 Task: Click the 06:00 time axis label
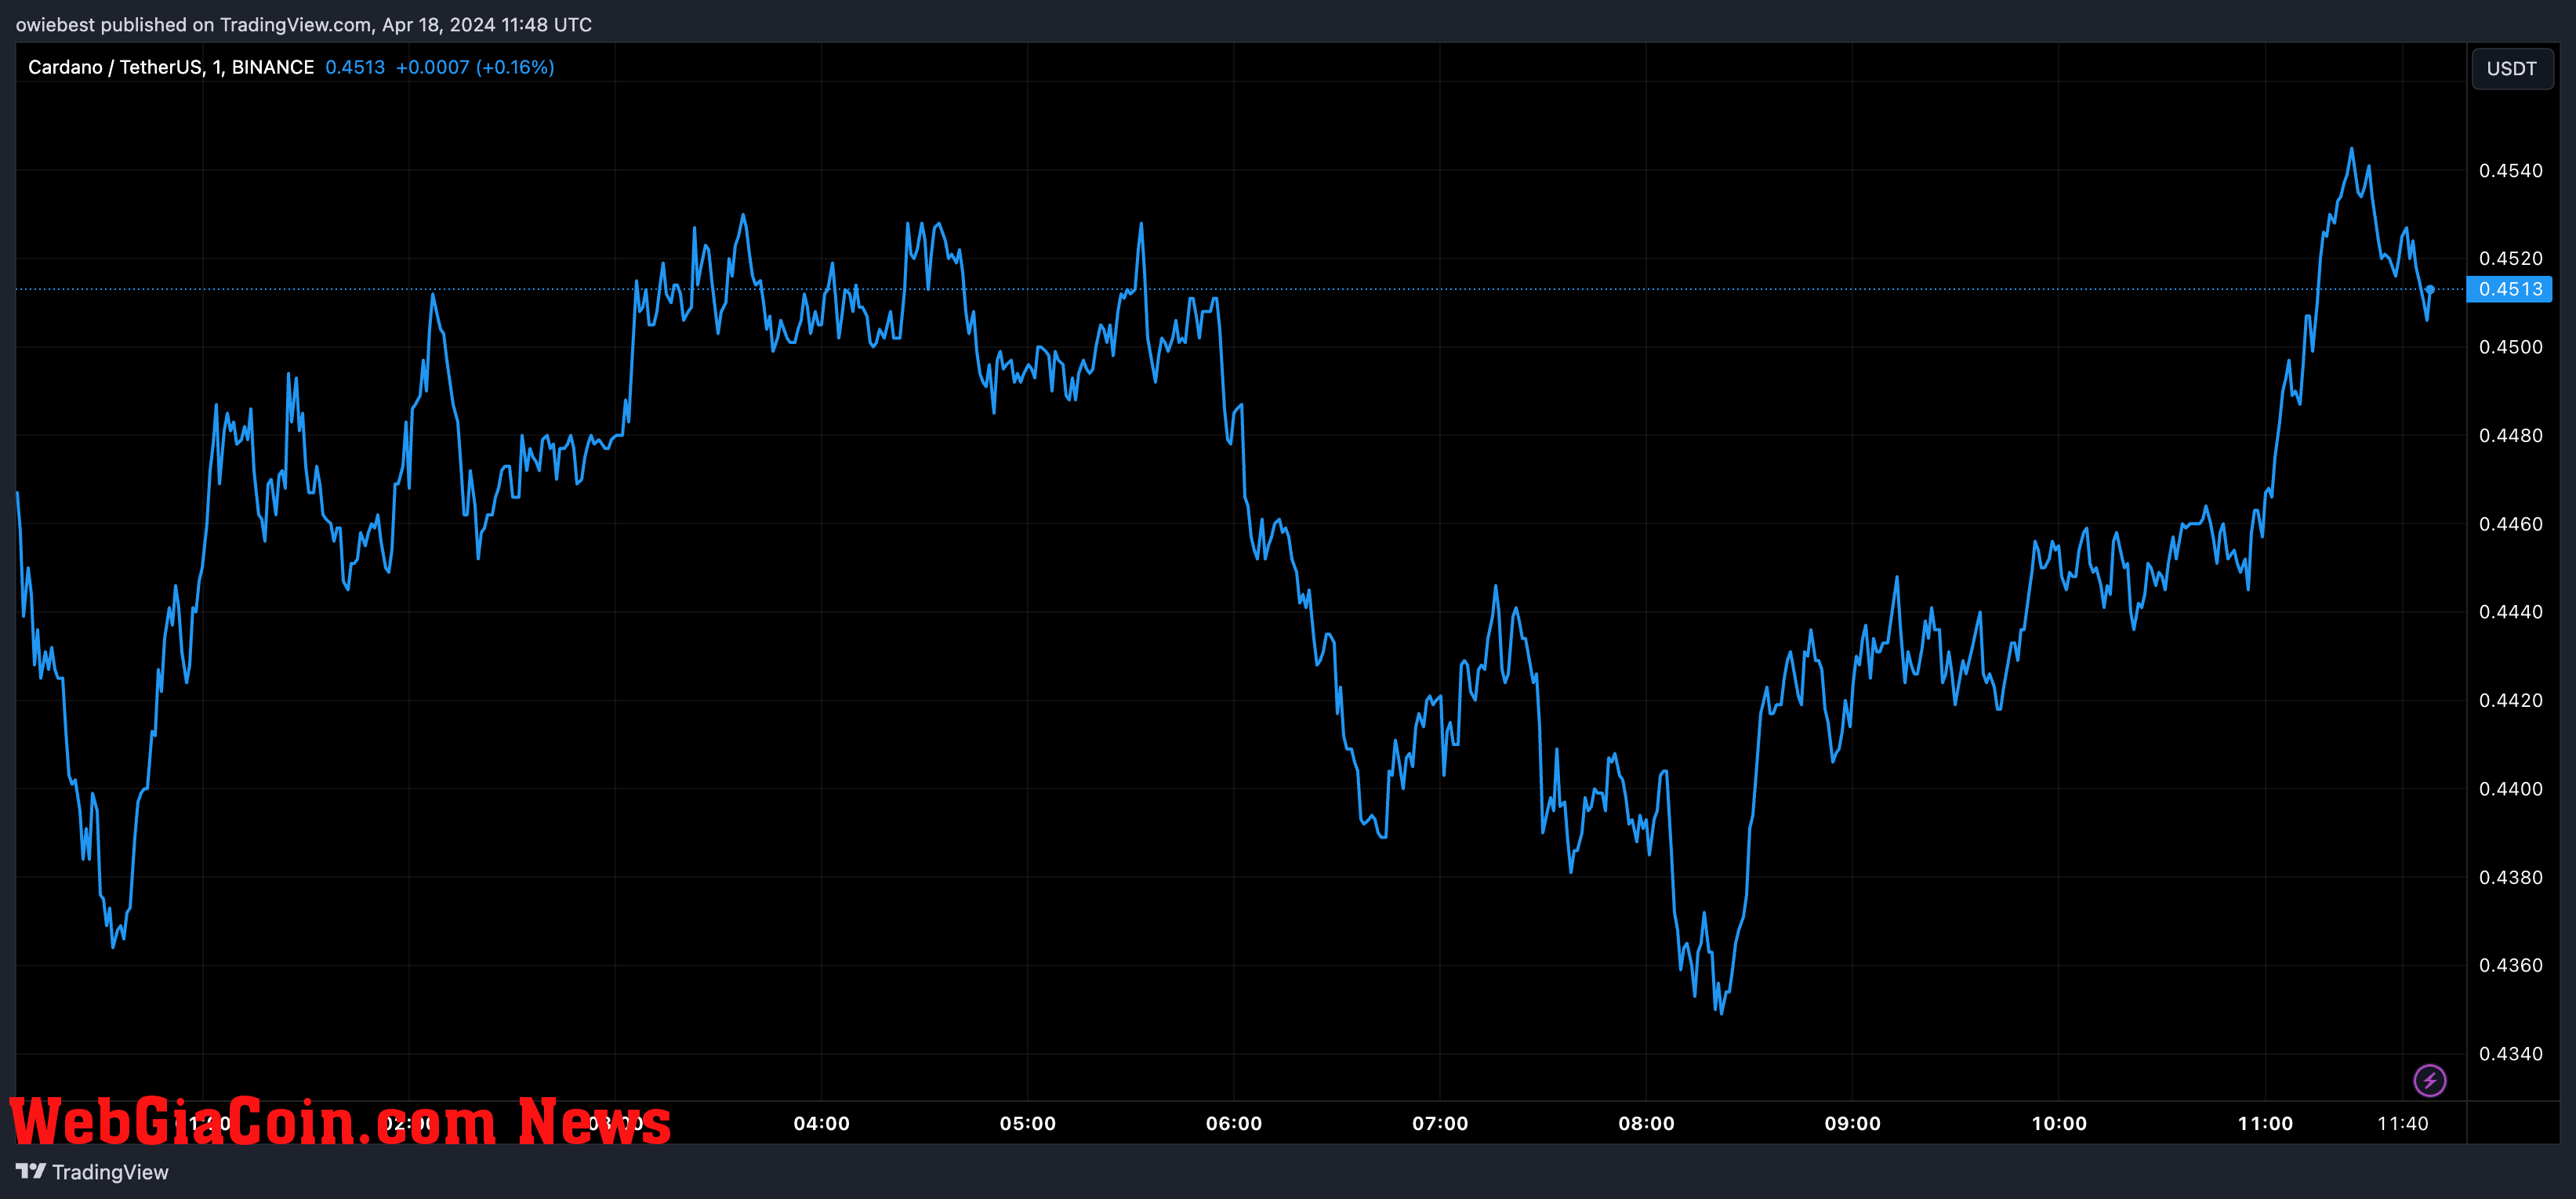[1233, 1123]
